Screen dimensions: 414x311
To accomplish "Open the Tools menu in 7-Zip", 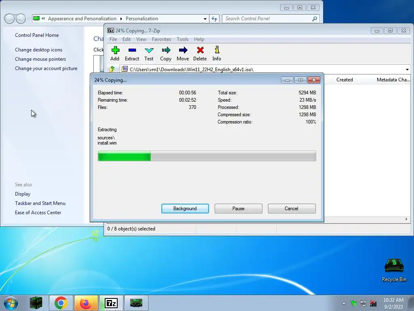I will (x=182, y=39).
